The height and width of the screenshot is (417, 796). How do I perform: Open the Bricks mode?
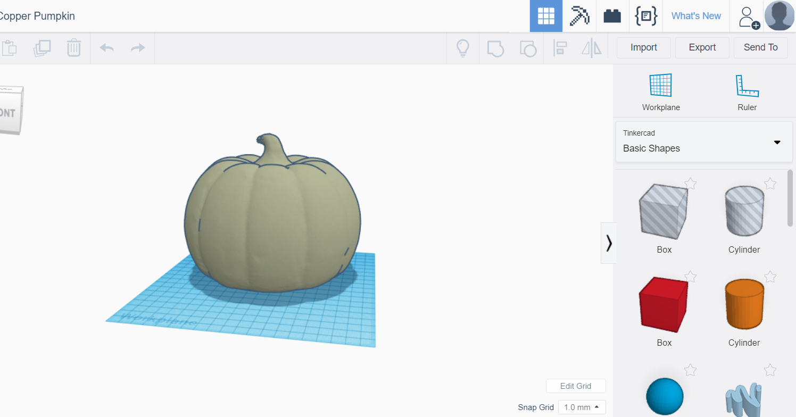612,16
